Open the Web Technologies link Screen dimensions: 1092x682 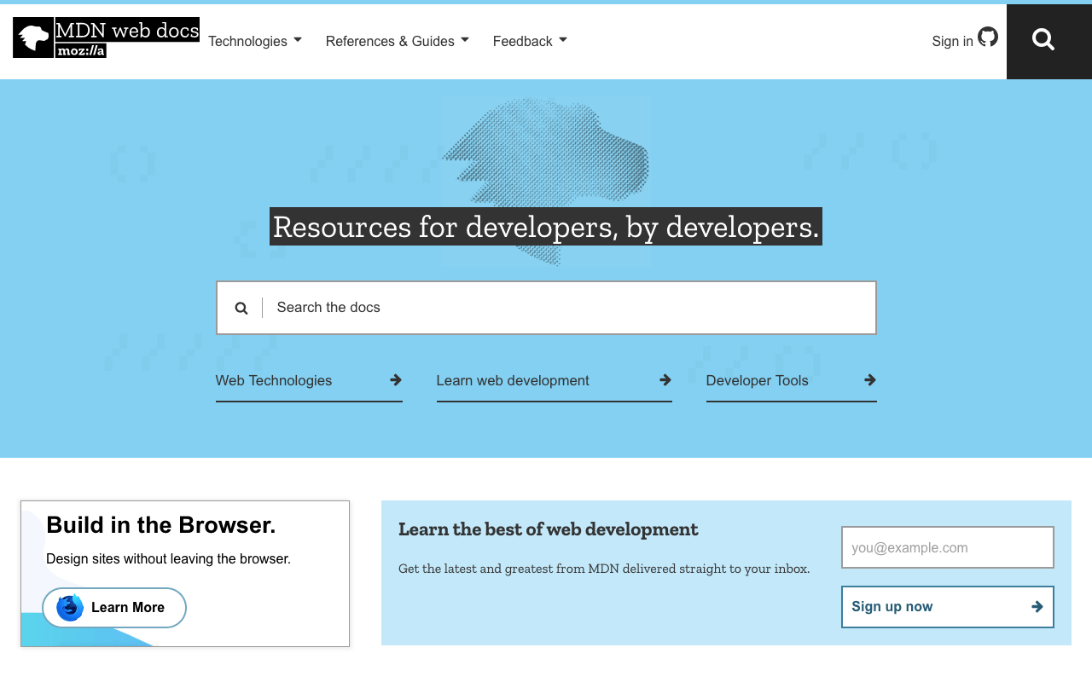point(274,380)
